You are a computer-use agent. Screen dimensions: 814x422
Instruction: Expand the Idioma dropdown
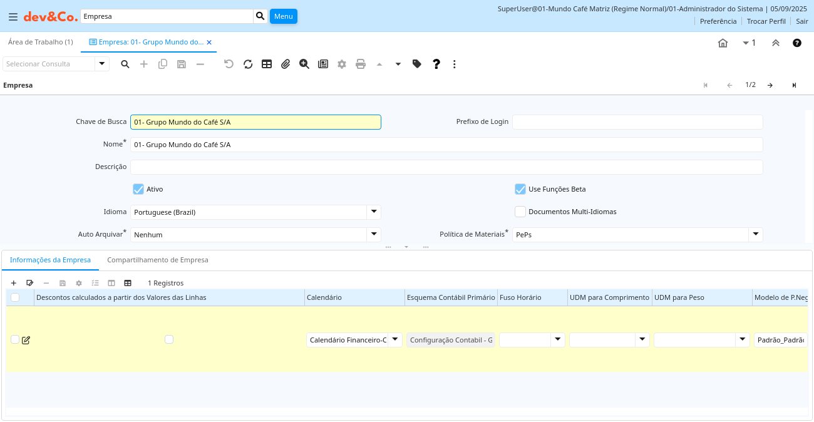pos(373,212)
